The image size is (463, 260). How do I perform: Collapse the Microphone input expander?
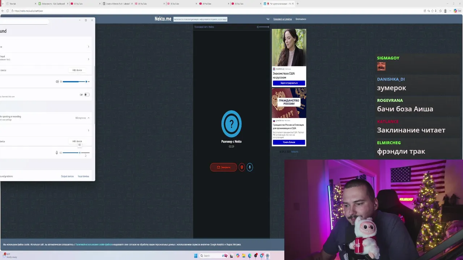point(89,118)
